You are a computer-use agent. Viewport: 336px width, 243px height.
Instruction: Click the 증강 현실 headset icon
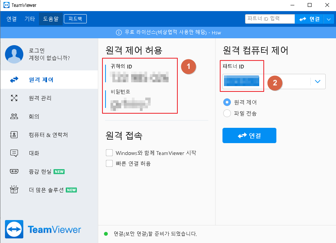[14, 171]
